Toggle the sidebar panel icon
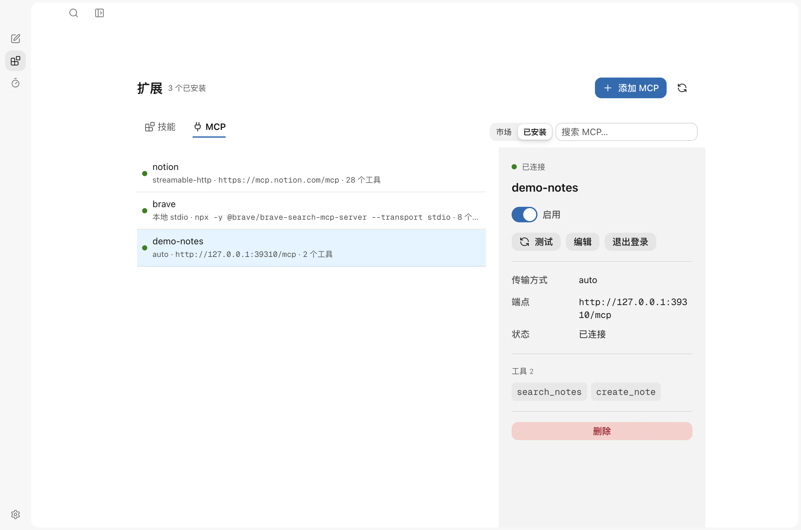Image resolution: width=801 pixels, height=530 pixels. pos(99,13)
